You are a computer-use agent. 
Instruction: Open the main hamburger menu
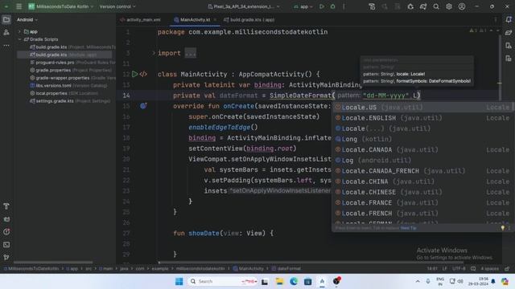coord(19,6)
